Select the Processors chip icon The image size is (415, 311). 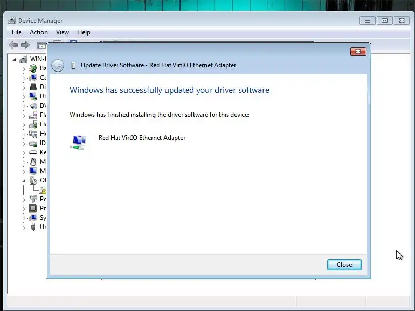tap(33, 208)
